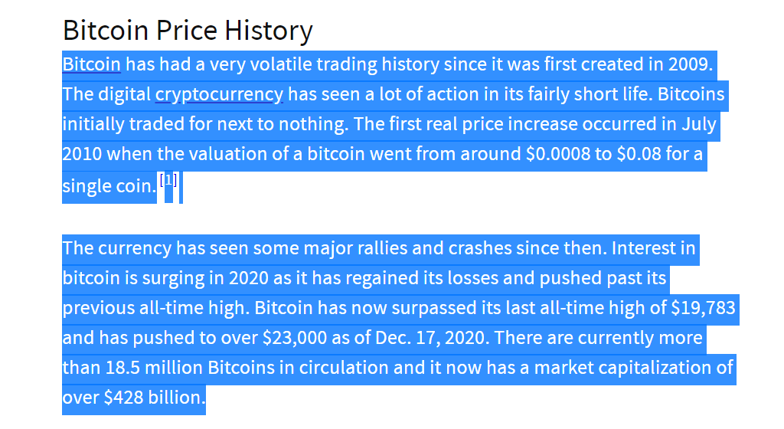The width and height of the screenshot is (784, 429).
Task: Click the $19,783 all-time high figure
Action: [x=703, y=308]
